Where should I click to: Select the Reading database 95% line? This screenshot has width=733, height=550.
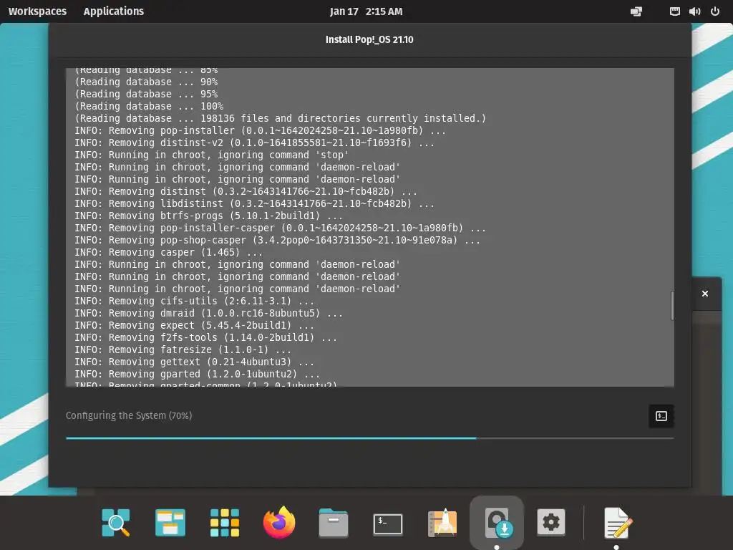pos(146,94)
